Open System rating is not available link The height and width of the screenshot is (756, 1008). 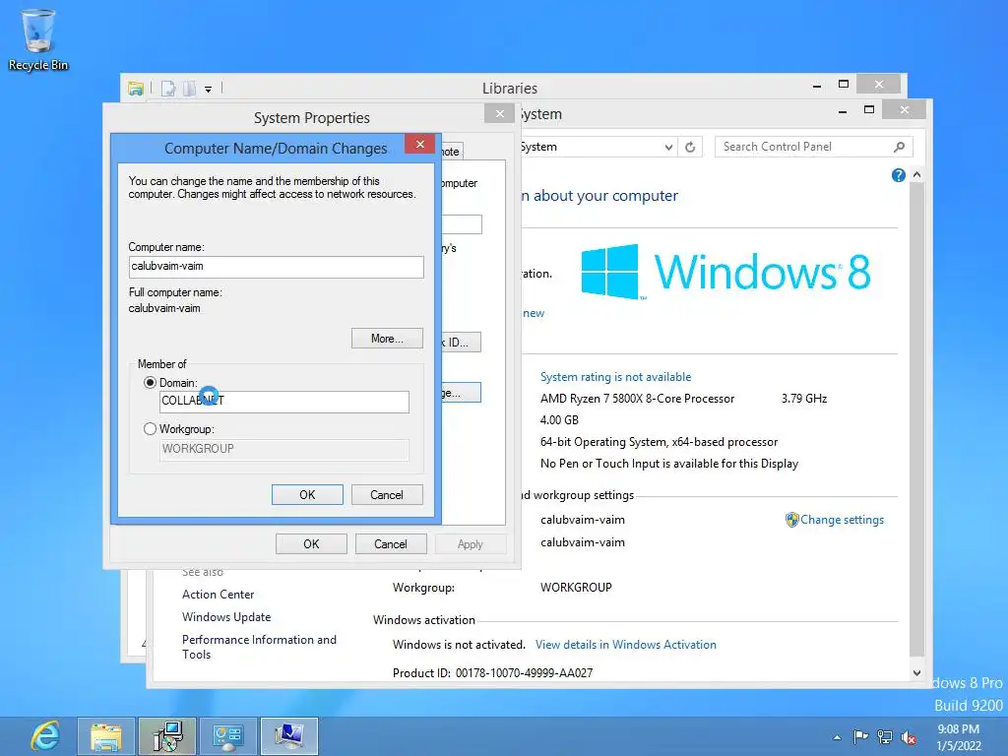tap(615, 377)
